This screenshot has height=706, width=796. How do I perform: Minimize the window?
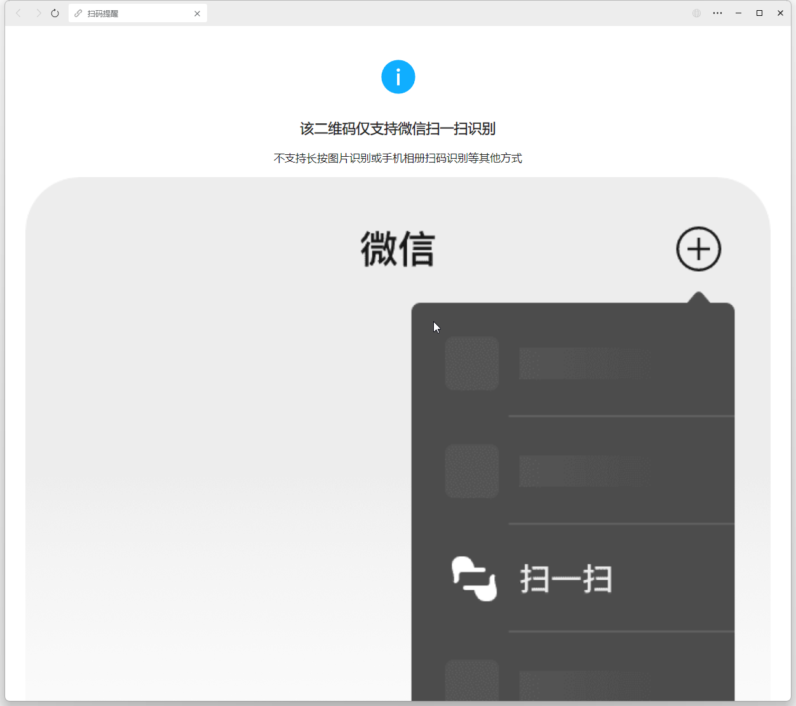point(738,13)
